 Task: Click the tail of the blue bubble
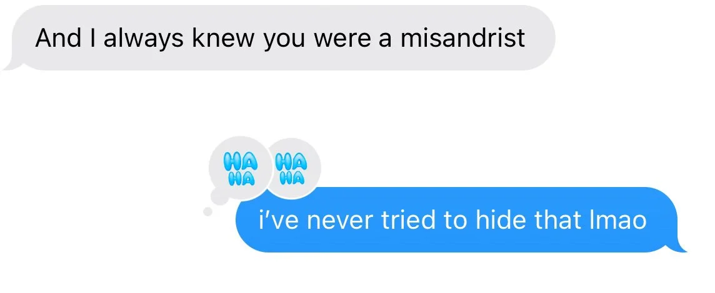pos(679,246)
